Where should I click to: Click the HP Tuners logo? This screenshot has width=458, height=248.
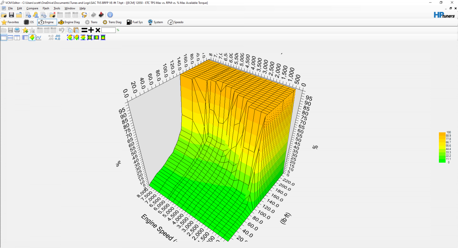(444, 15)
